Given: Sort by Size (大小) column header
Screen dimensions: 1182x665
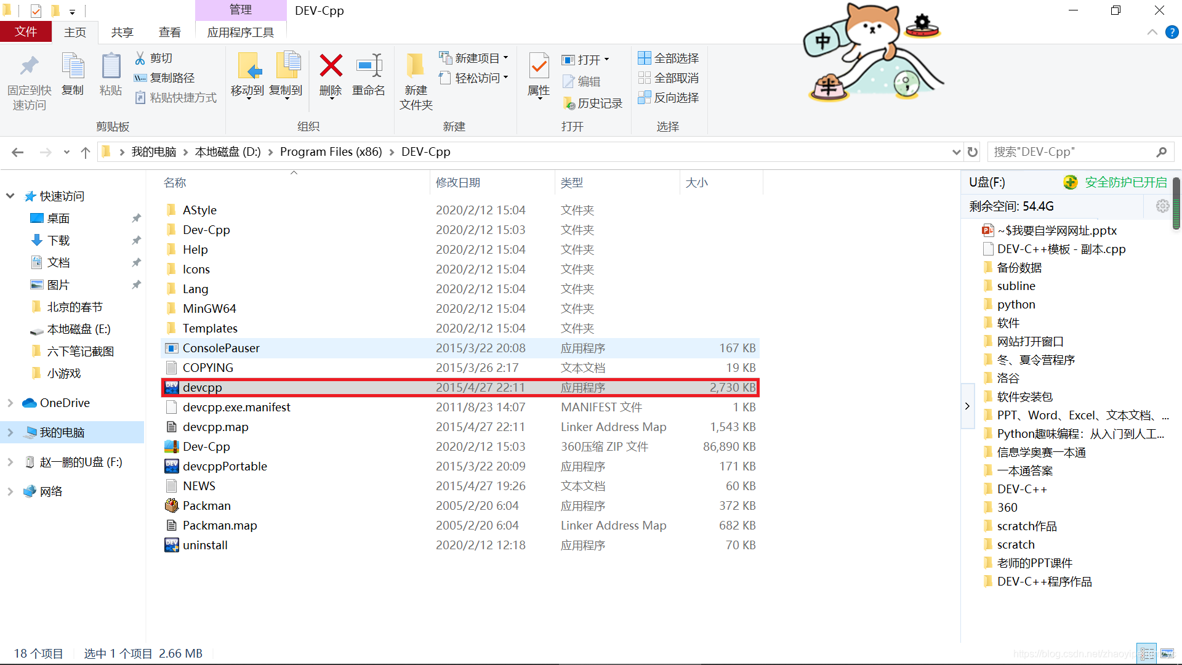Looking at the screenshot, I should click(696, 182).
